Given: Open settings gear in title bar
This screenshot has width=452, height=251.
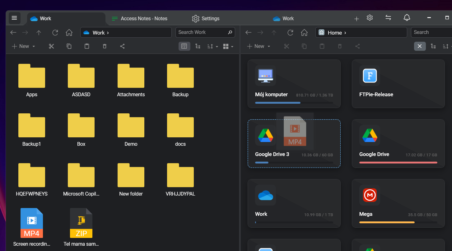Looking at the screenshot, I should (370, 18).
